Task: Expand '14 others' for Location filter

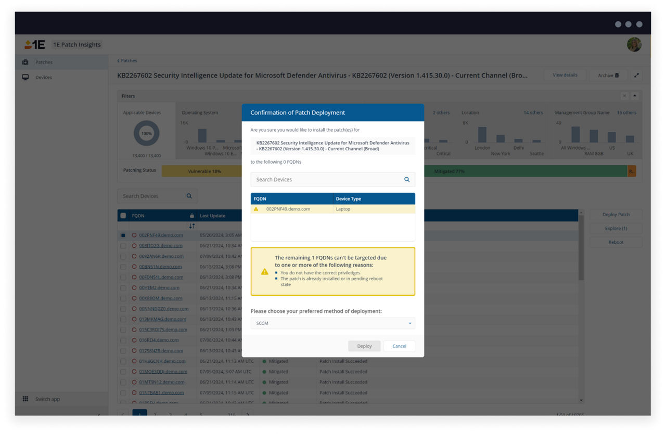Action: click(x=533, y=113)
